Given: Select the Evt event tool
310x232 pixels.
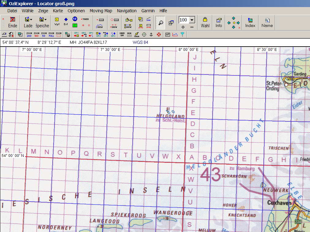Looking at the screenshot, I should 66,21.
